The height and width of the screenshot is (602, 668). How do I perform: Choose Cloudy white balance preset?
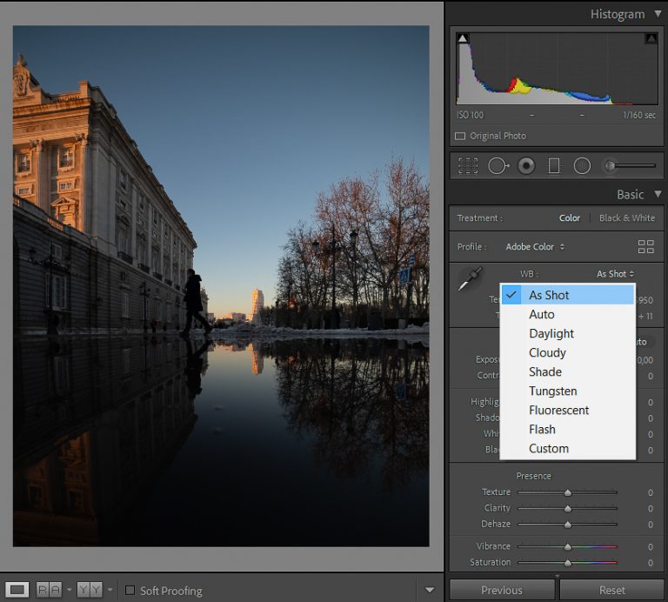click(x=568, y=352)
